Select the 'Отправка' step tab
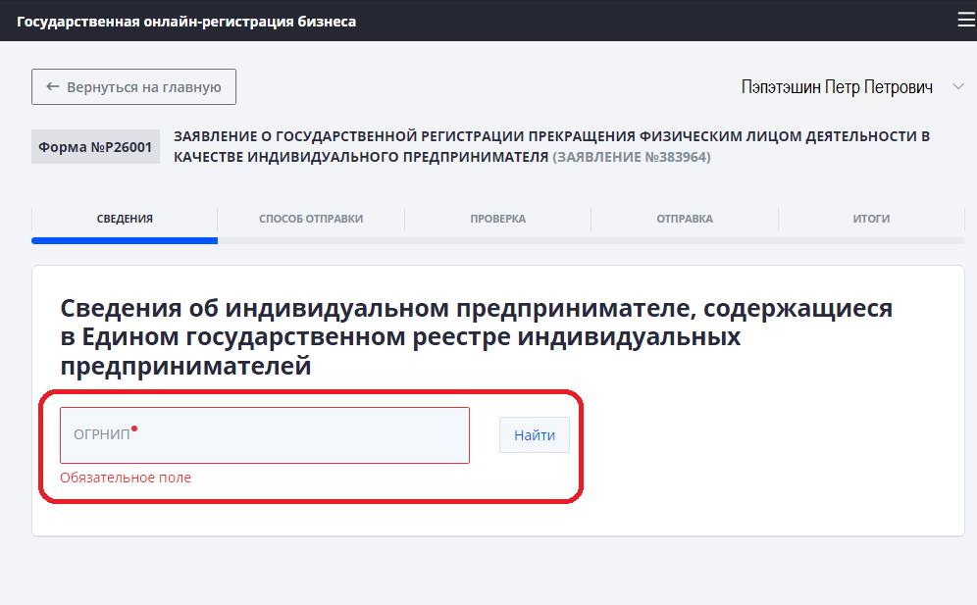The image size is (977, 605). click(685, 219)
